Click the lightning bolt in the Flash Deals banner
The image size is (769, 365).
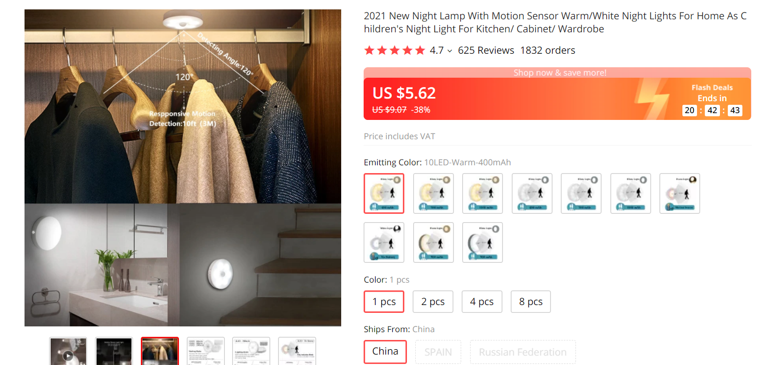coord(652,99)
